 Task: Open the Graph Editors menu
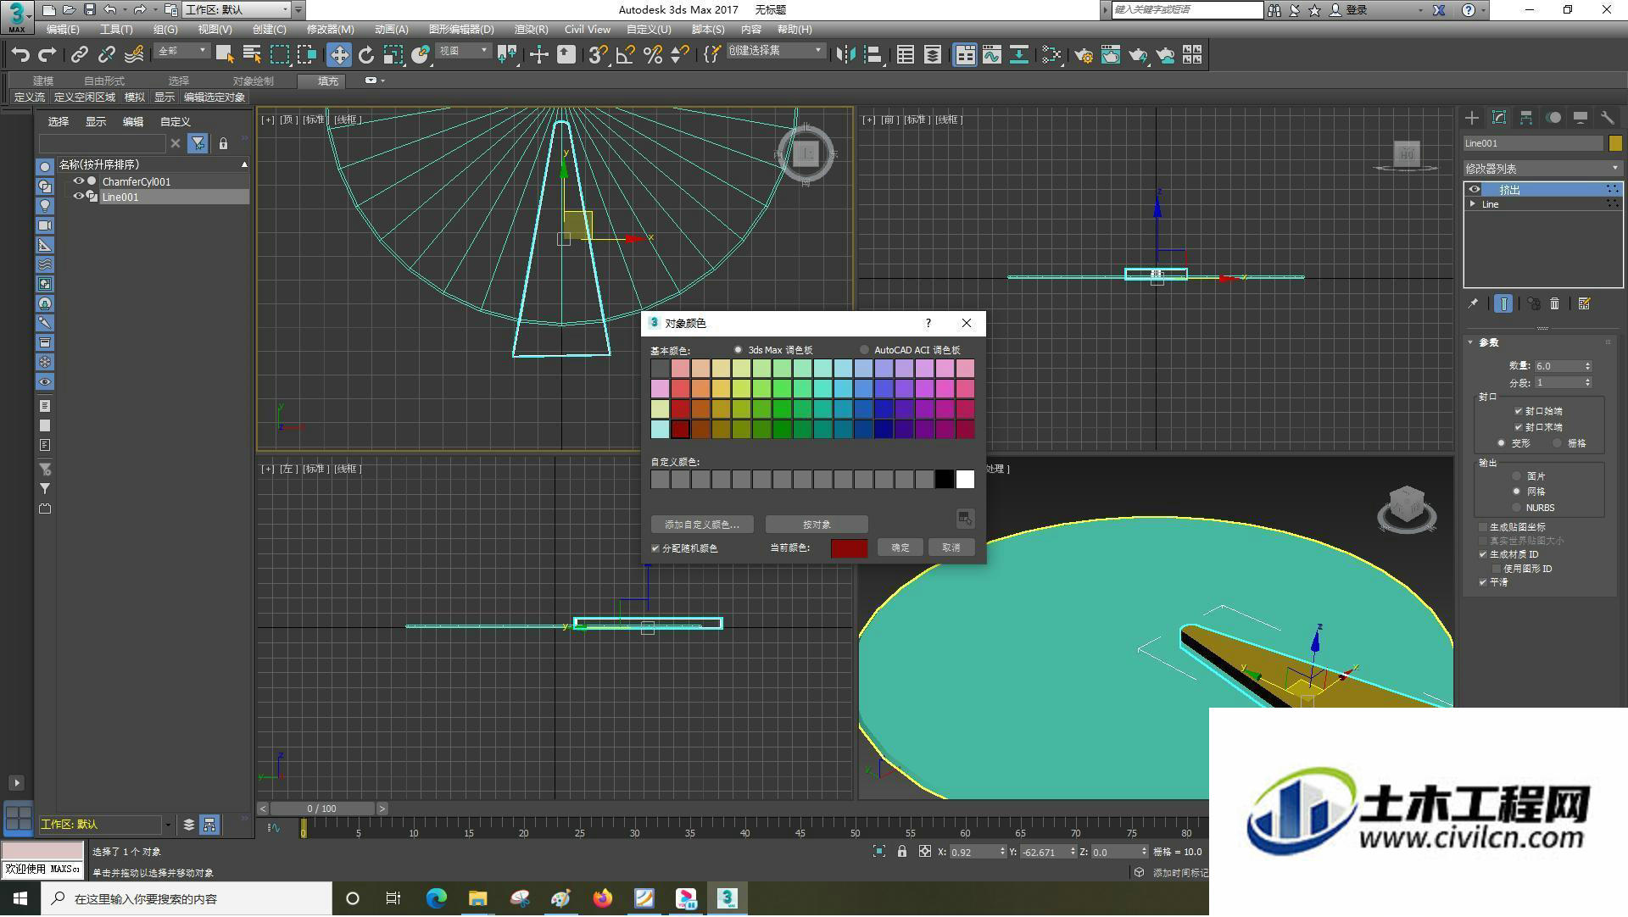point(460,29)
